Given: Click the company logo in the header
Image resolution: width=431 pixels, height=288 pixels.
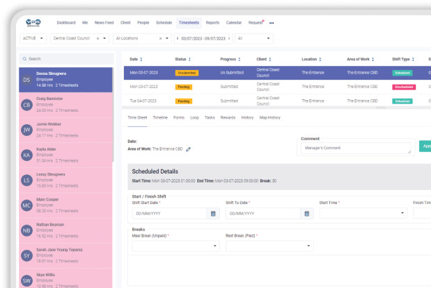Looking at the screenshot, I should 33,23.
